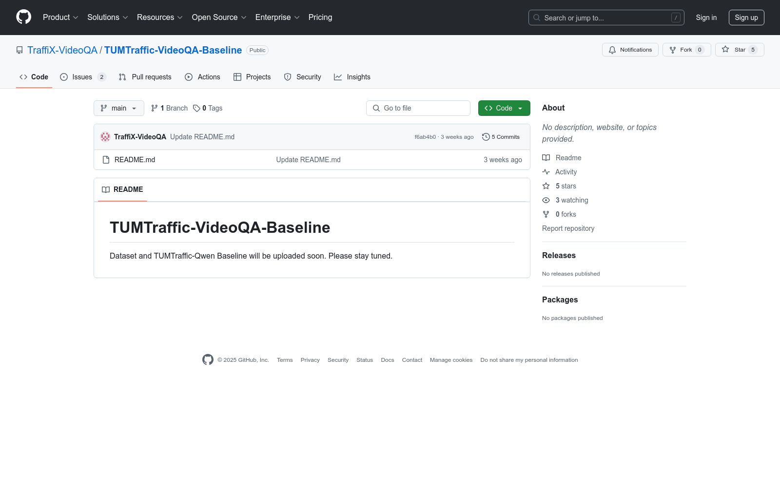Jump to Readme from About sidebar
The height and width of the screenshot is (487, 780).
click(562, 158)
